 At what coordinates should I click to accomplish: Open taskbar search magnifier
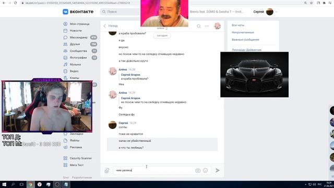pyautogui.click(x=13, y=184)
